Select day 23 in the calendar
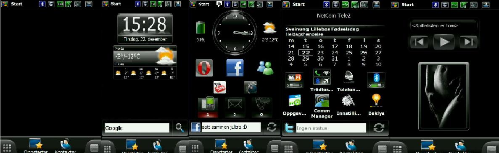 (320, 53)
